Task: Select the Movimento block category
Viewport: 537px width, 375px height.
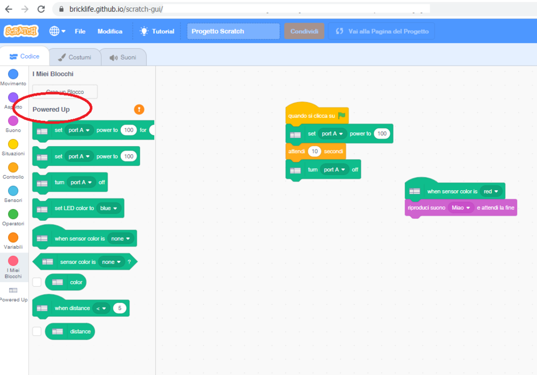Action: click(13, 77)
